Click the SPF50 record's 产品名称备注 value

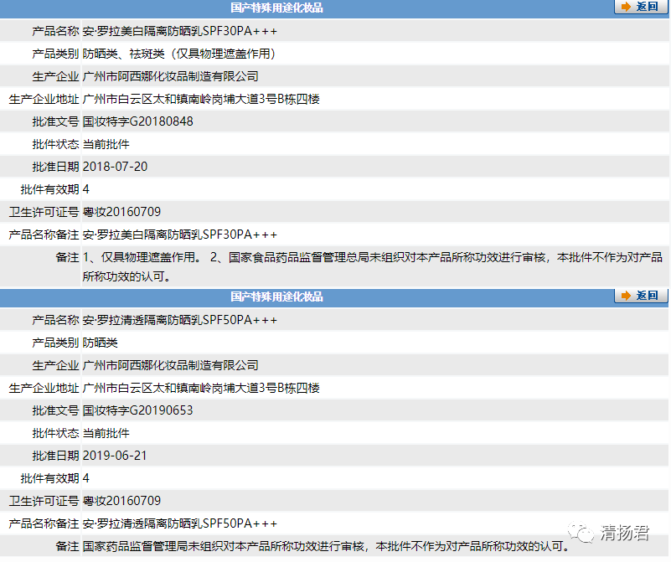(180, 524)
